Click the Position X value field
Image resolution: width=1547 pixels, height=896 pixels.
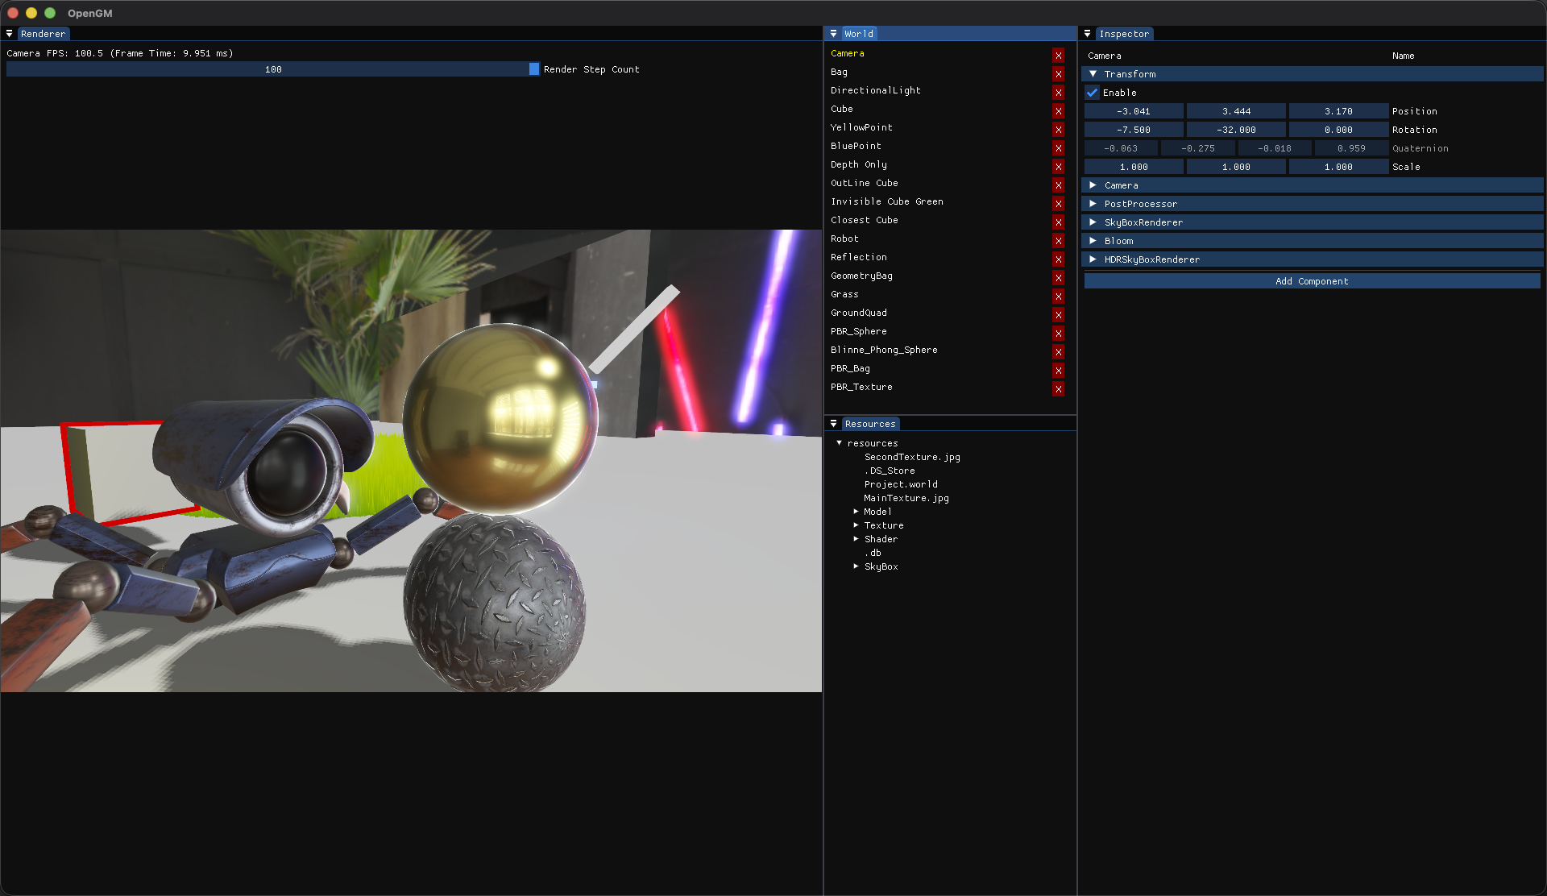point(1133,111)
